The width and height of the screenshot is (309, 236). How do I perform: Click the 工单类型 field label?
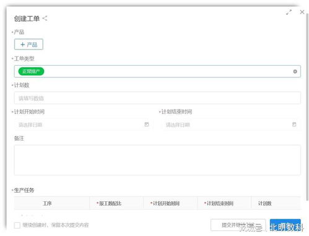[x=24, y=59]
